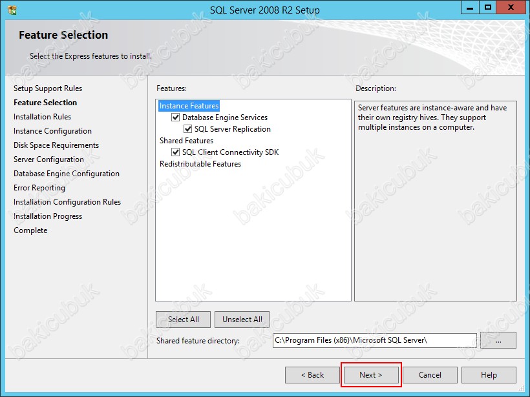Click the Database Engine Services label
Image resolution: width=530 pixels, height=397 pixels.
pos(225,117)
